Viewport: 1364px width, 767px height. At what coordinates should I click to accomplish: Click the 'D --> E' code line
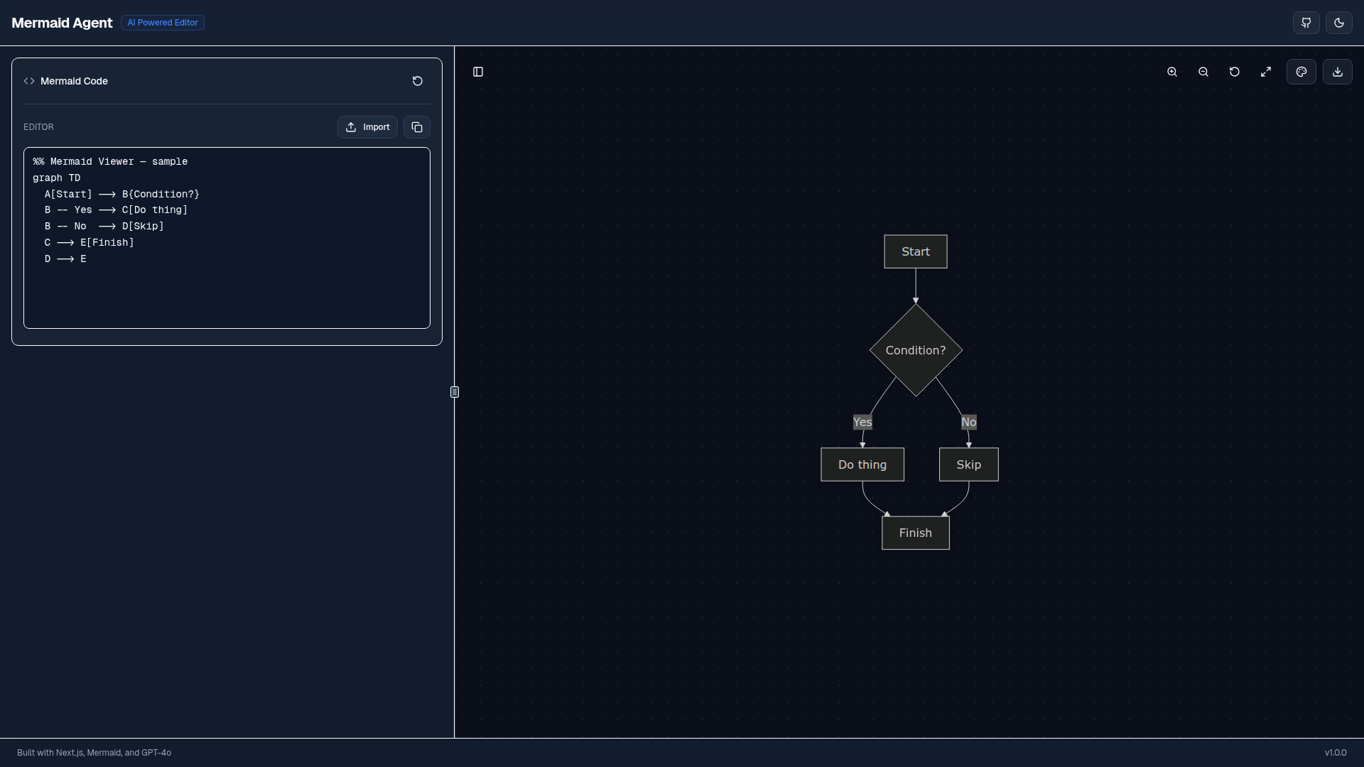click(x=65, y=259)
